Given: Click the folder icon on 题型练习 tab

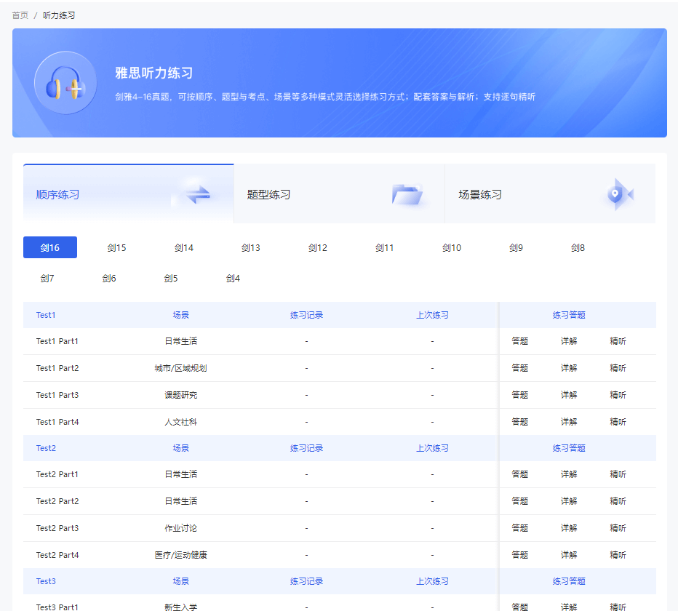Looking at the screenshot, I should [407, 194].
